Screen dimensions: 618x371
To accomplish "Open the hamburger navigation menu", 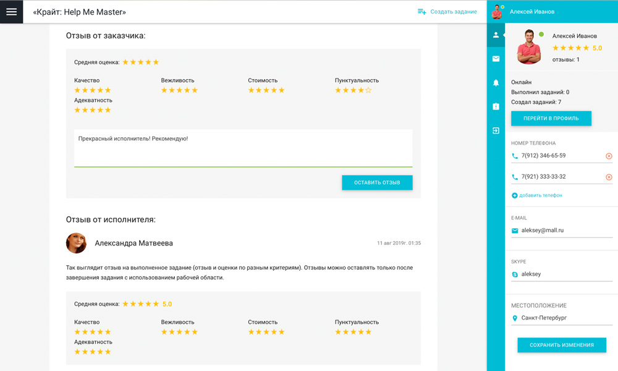I will coord(11,12).
